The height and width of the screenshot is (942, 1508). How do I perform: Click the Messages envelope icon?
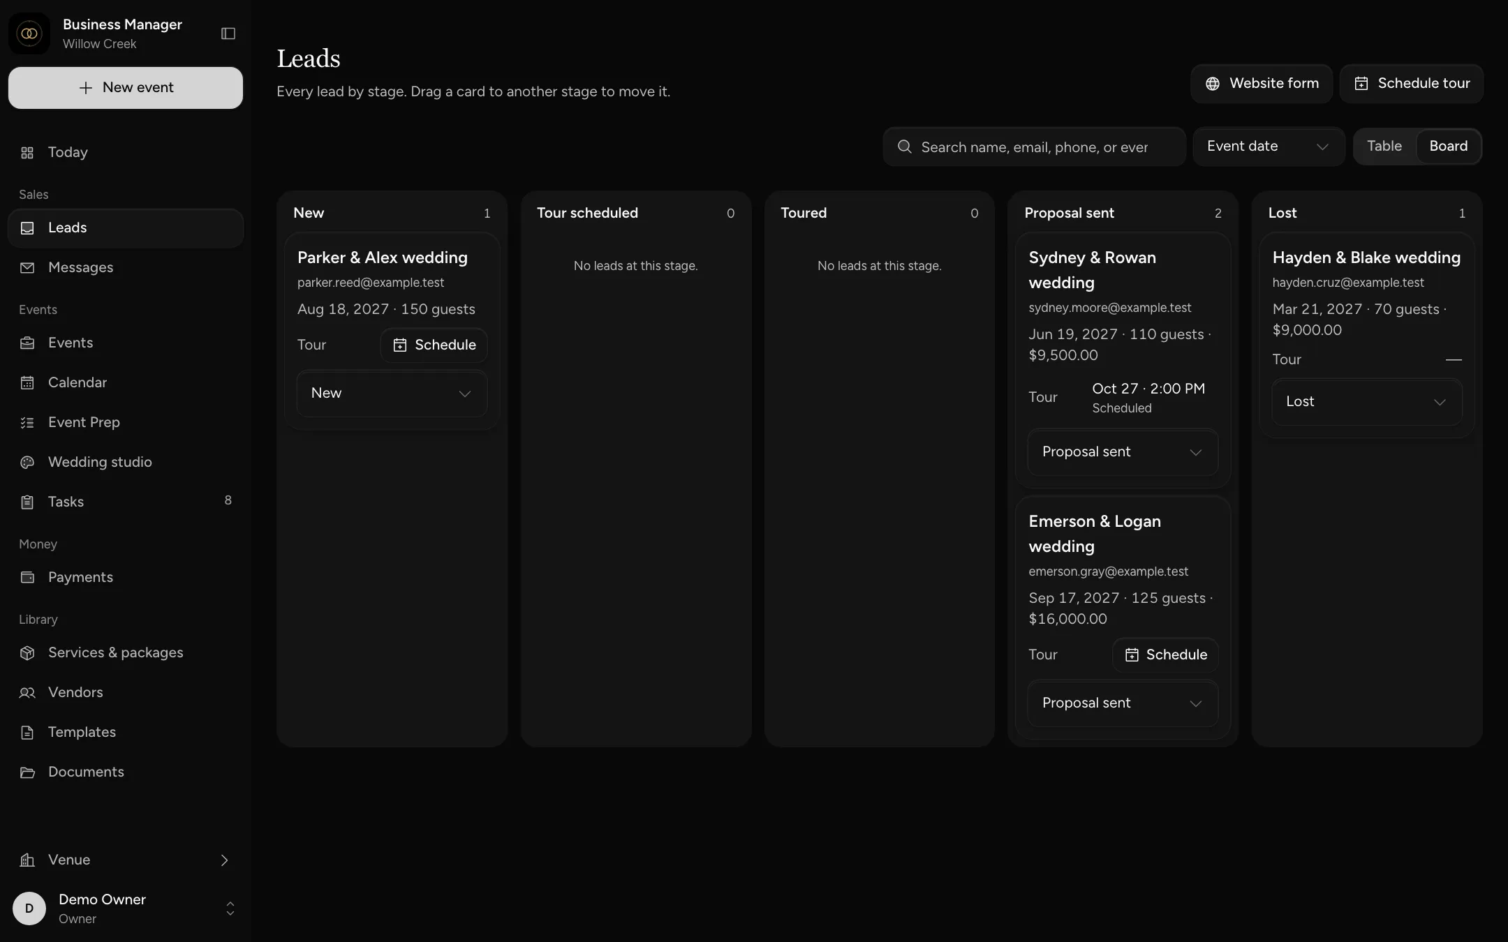pos(27,268)
